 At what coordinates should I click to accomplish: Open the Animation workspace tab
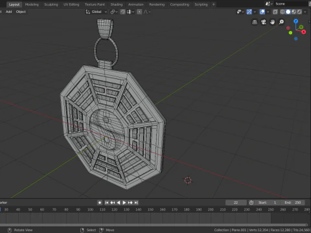(x=135, y=5)
